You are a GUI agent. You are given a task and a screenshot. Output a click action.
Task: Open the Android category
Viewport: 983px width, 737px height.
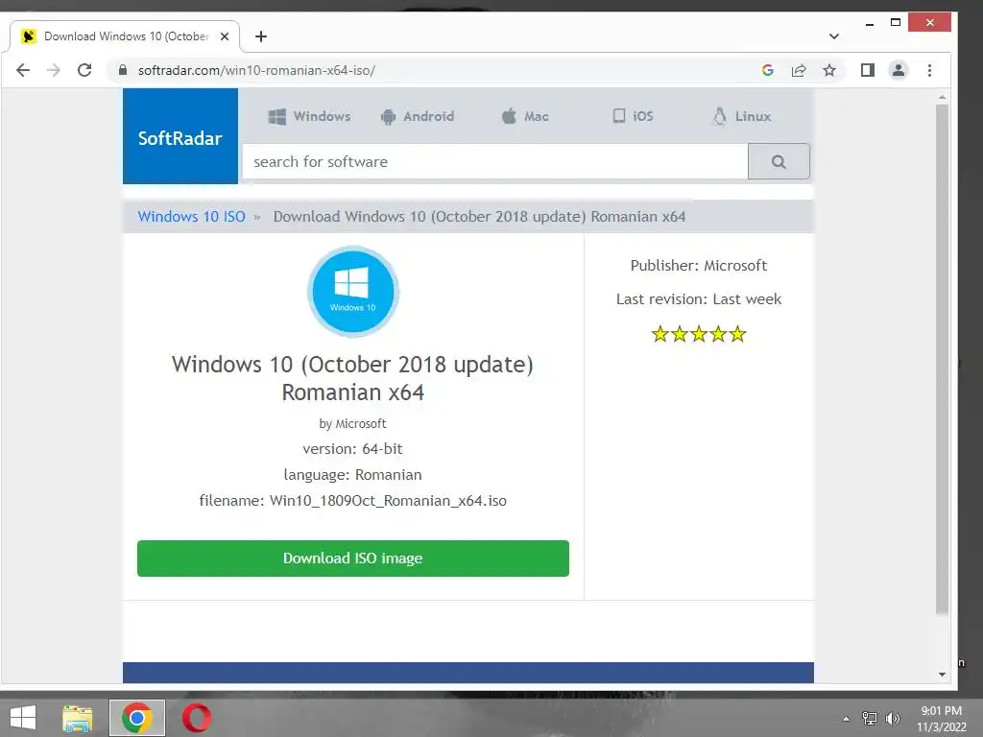pyautogui.click(x=417, y=116)
